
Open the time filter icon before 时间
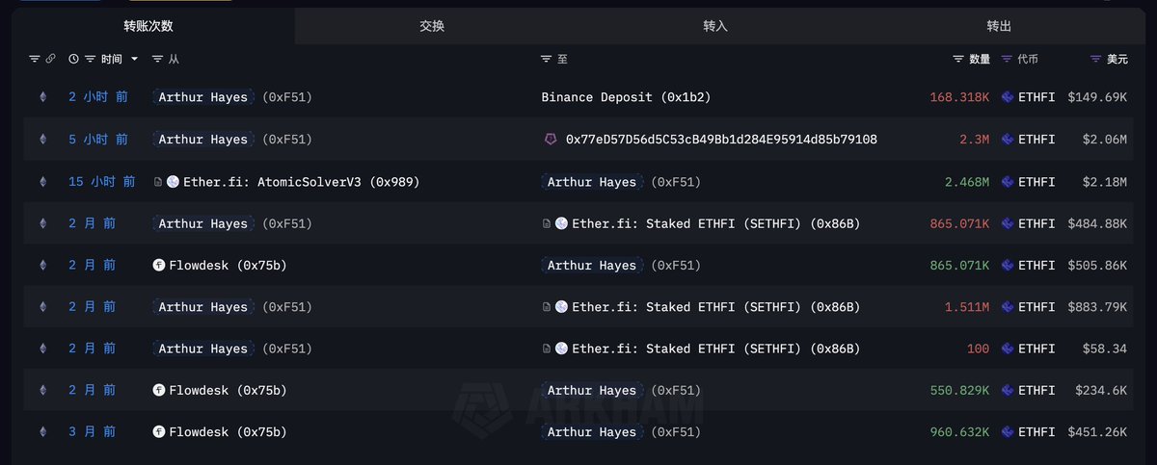pos(91,60)
